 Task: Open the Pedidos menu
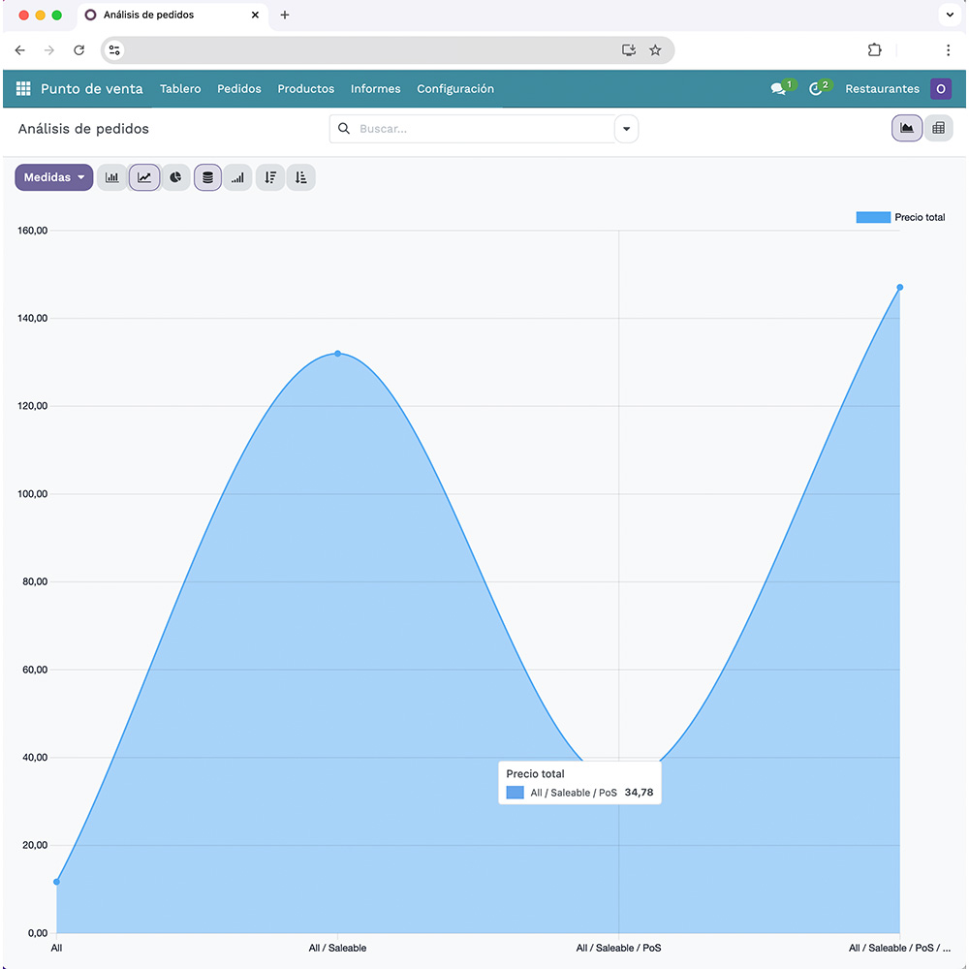point(238,88)
